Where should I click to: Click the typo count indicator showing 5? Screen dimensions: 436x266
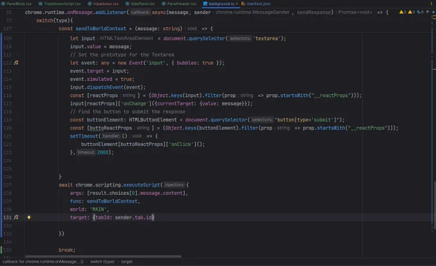(420, 12)
